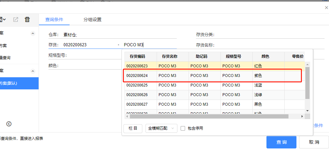Select the 方案(默认) item in sidebar

(x=19, y=83)
